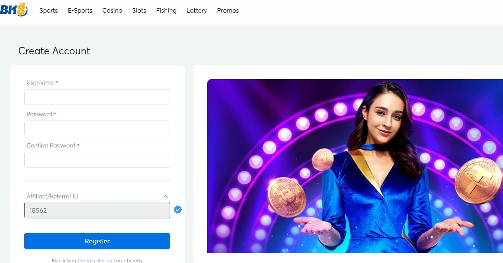Open the E-Sports menu

80,11
